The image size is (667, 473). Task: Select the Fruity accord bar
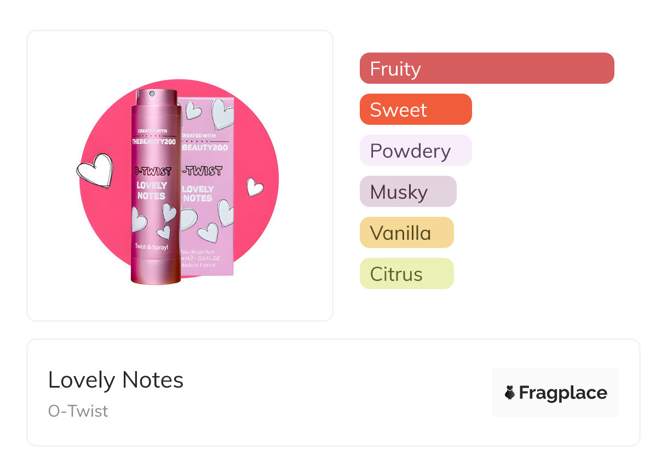[486, 68]
